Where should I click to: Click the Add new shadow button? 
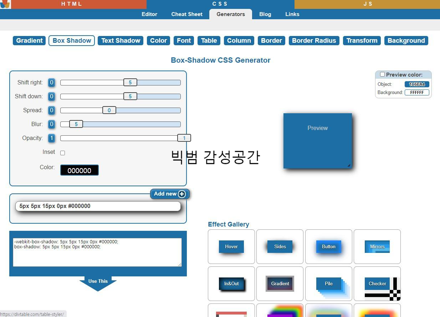coord(170,194)
